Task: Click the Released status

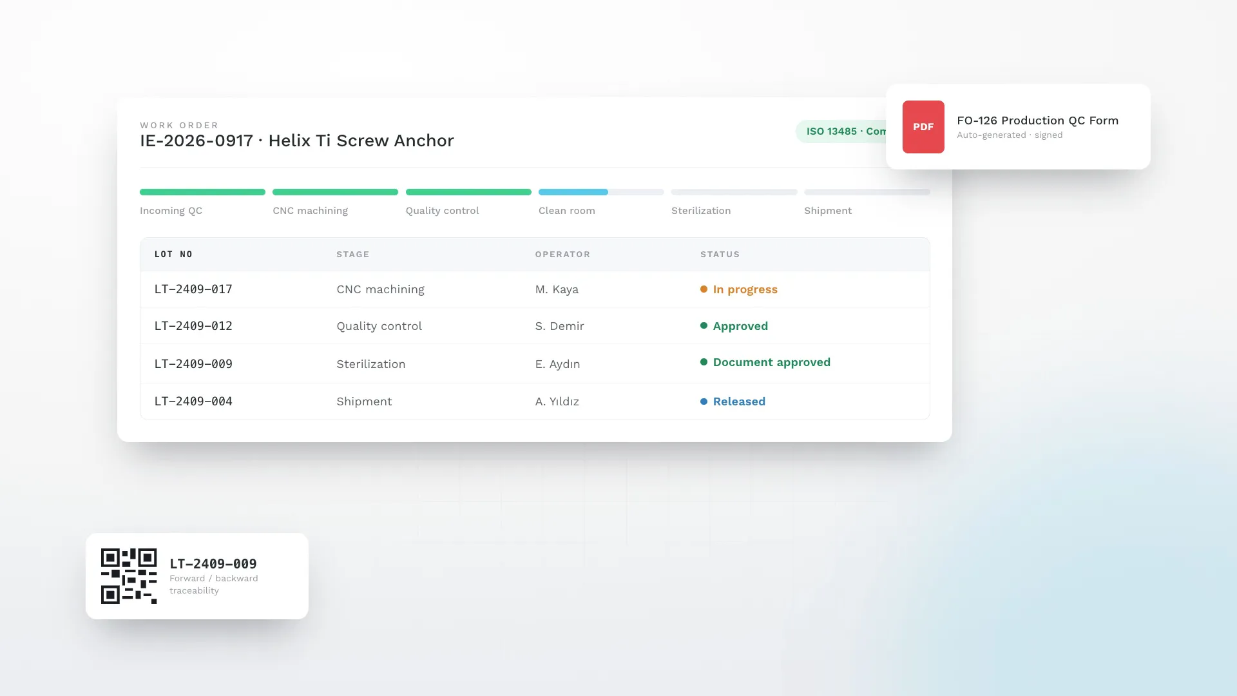Action: coord(733,401)
